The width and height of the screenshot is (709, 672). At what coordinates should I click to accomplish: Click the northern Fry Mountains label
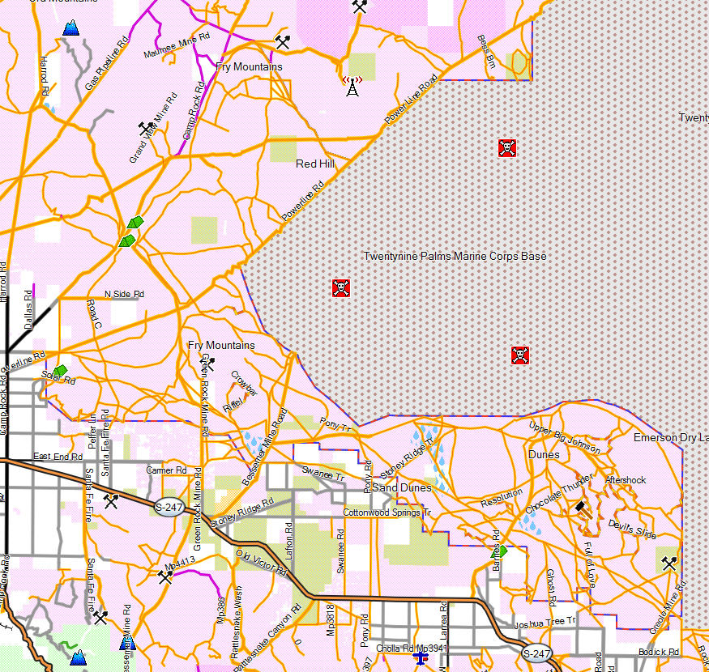[249, 66]
